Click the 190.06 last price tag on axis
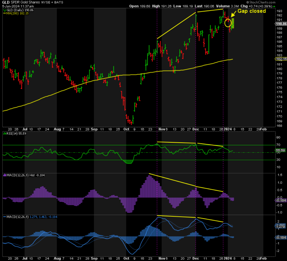287x261 pixels. pyautogui.click(x=281, y=24)
